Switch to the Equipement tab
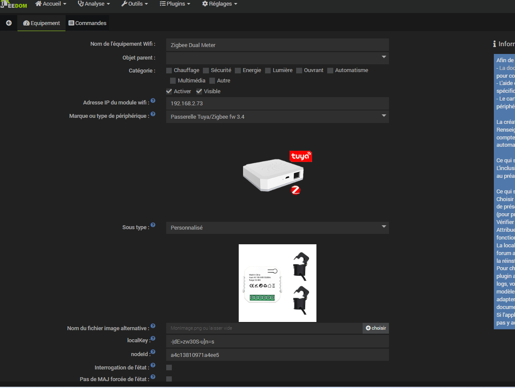 click(41, 23)
